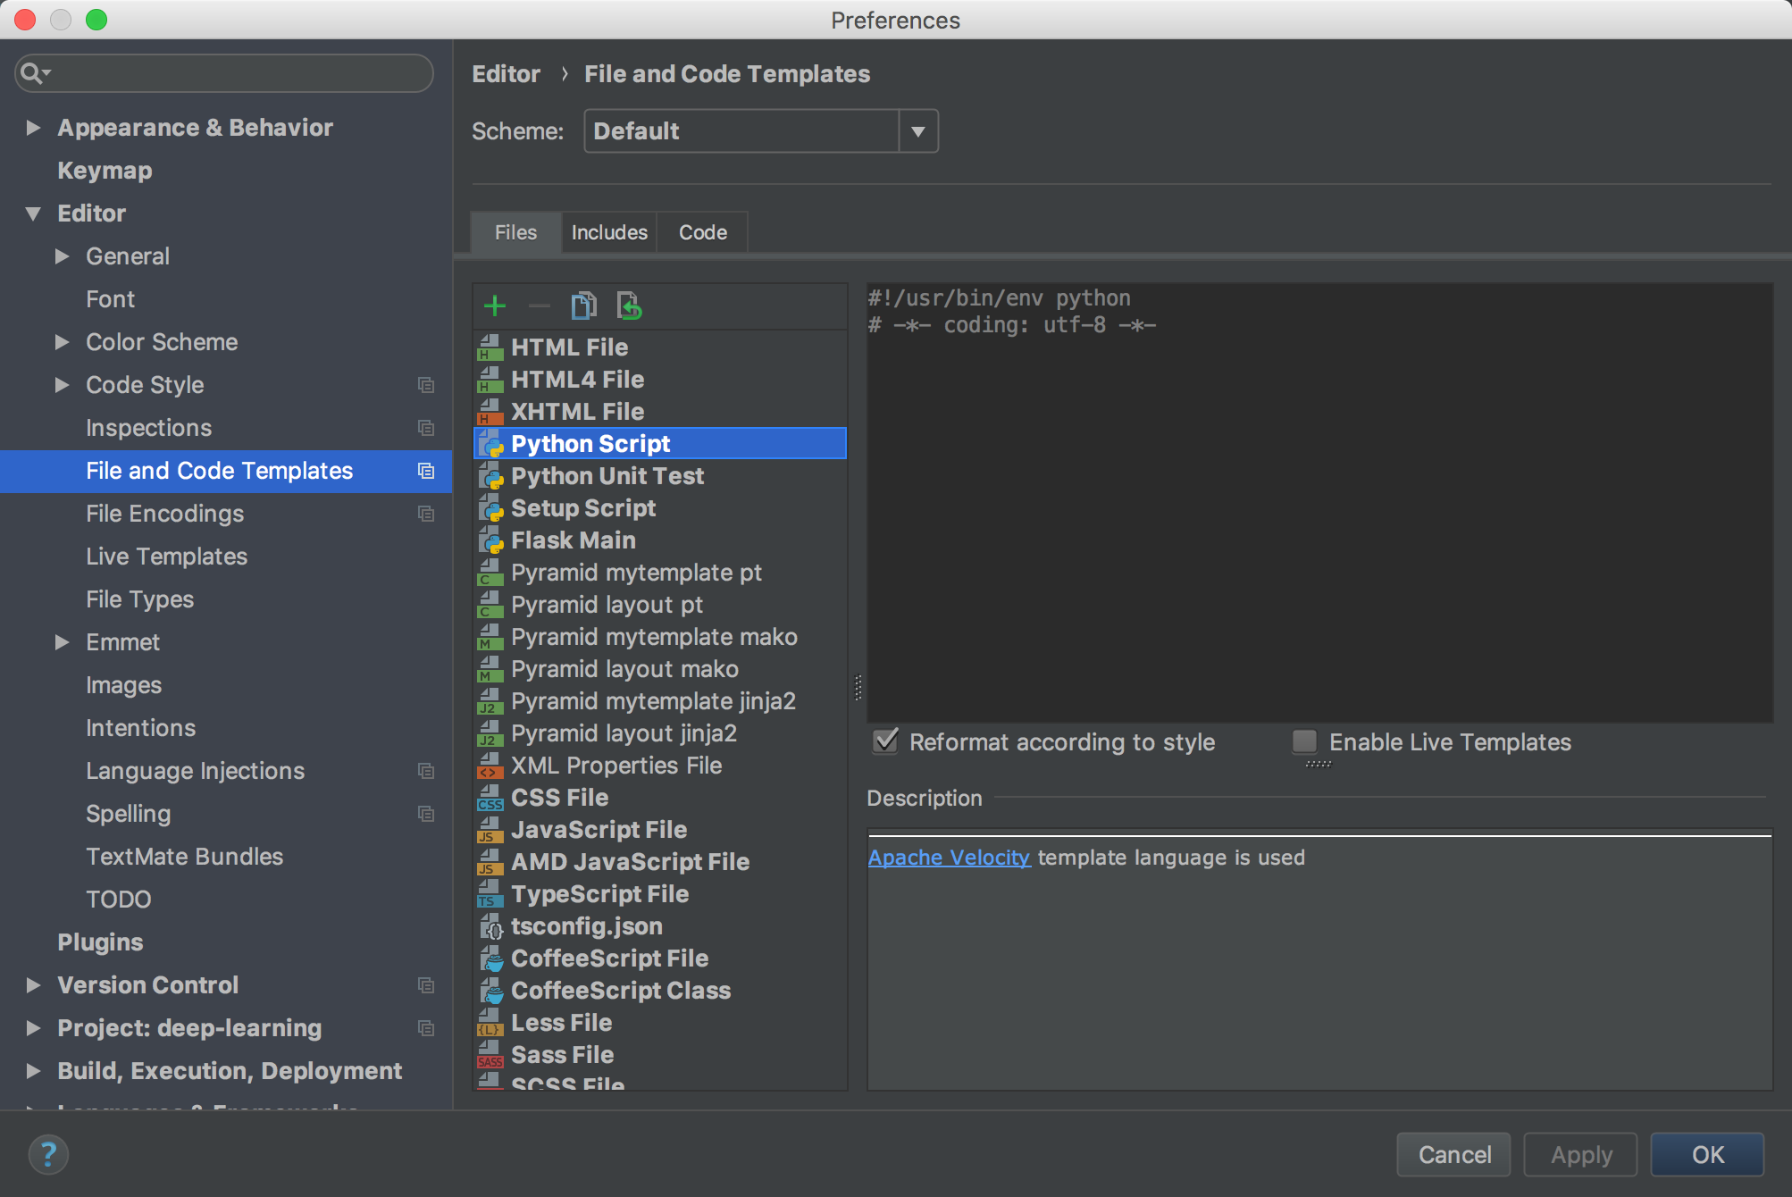Collapse the Editor tree section
1792x1197 pixels.
click(x=33, y=213)
